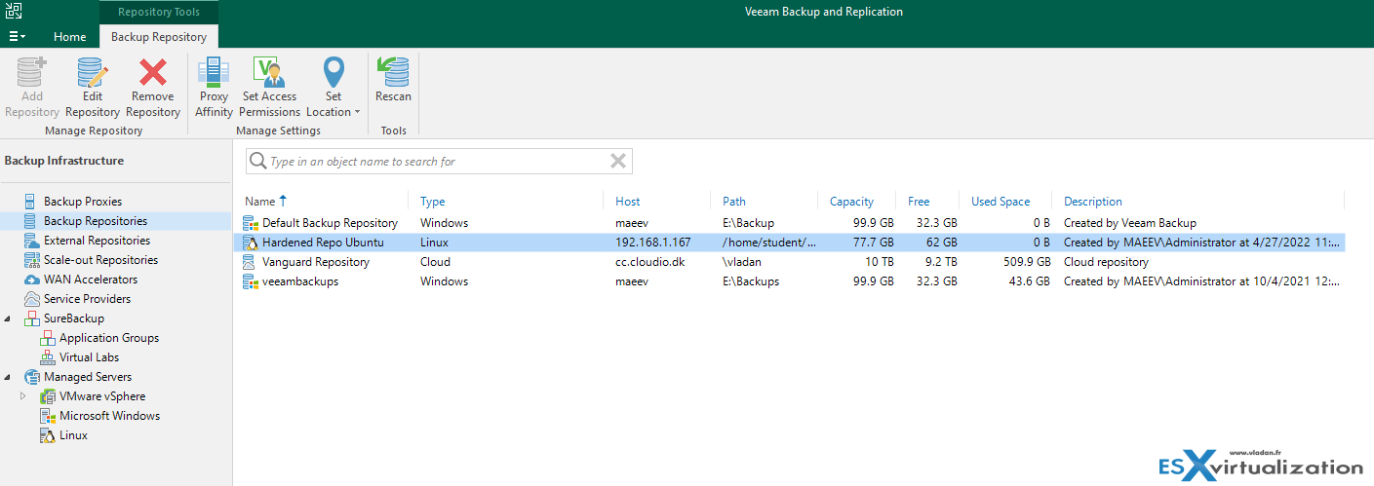Click the Linux penguin icon in the tree
This screenshot has height=486, width=1374.
pyautogui.click(x=47, y=435)
